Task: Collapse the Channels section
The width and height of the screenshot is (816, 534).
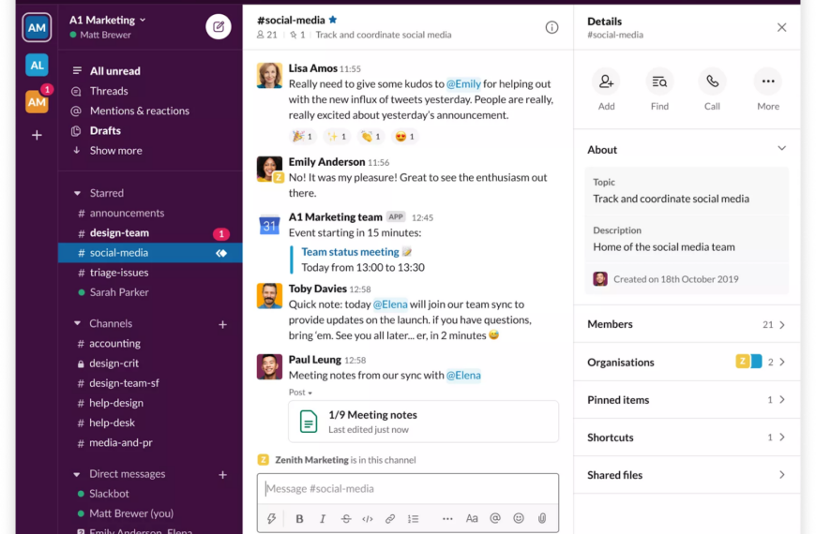Action: 78,323
